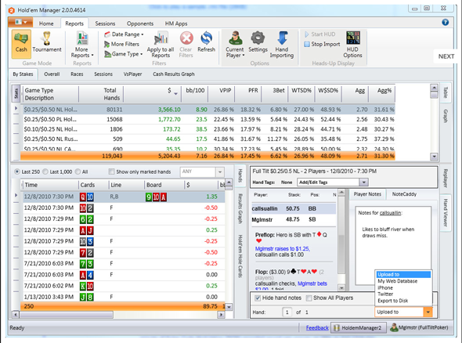Open the Results Graph side tab

point(240,208)
